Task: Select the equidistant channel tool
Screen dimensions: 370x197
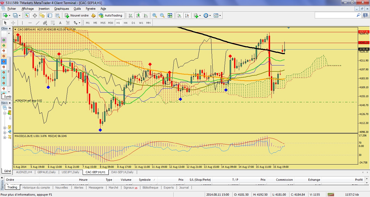Action: pos(45,23)
